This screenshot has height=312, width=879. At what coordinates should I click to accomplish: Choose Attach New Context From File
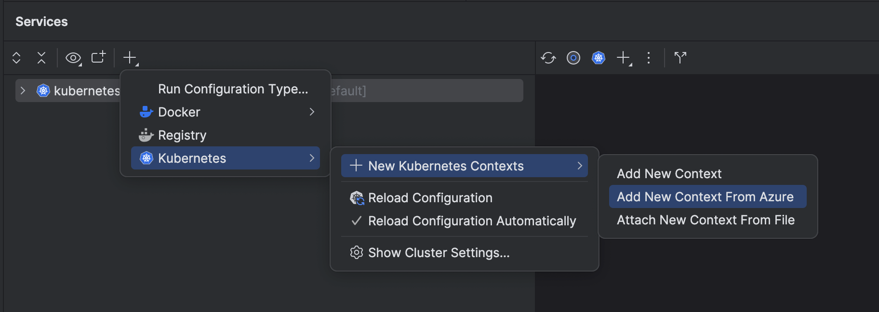pos(708,220)
